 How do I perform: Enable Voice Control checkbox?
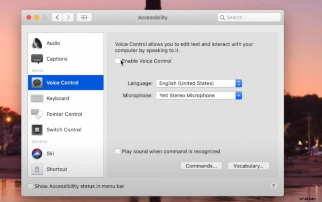click(118, 61)
